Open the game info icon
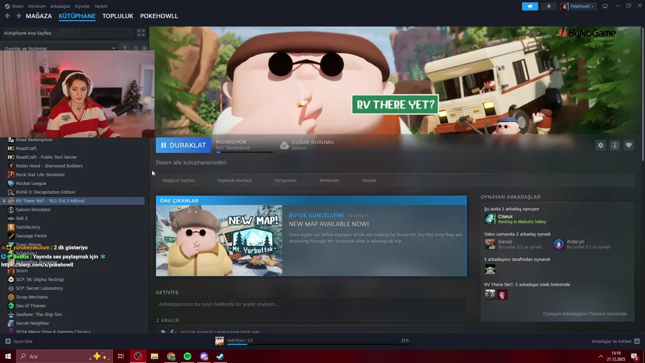Image resolution: width=645 pixels, height=363 pixels. [x=615, y=145]
